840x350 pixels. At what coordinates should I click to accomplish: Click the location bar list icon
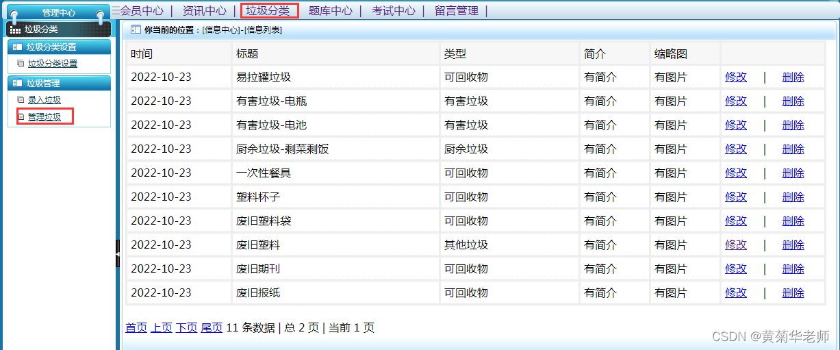tap(136, 30)
